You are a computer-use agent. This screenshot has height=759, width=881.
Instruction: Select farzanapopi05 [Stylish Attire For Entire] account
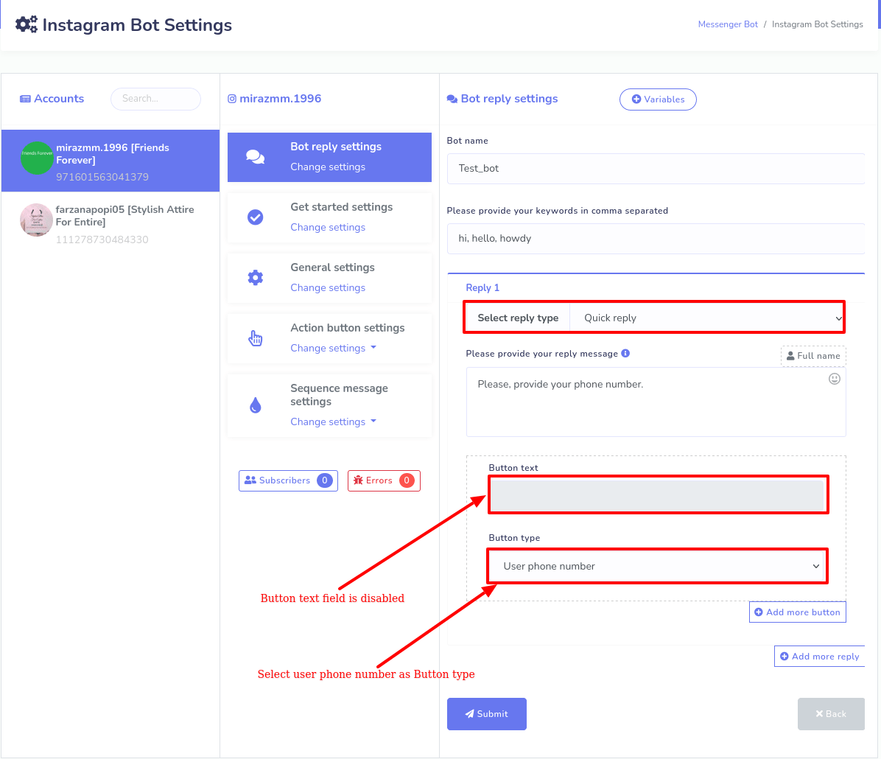(110, 223)
